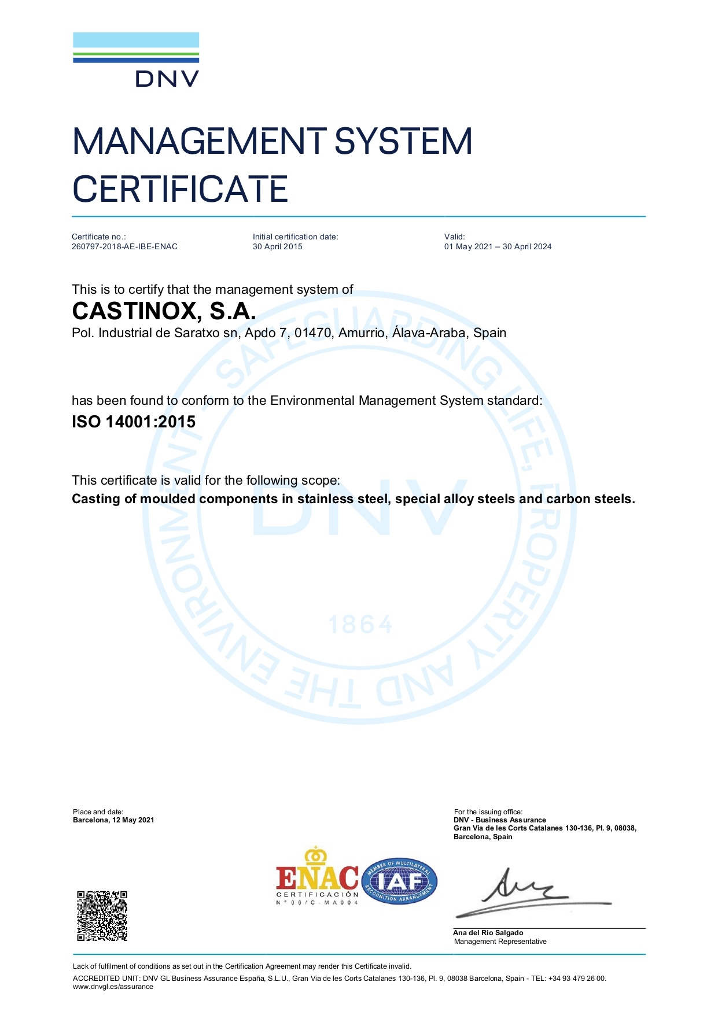
Task: Click the handwritten signature above the name
Action: pos(533,892)
